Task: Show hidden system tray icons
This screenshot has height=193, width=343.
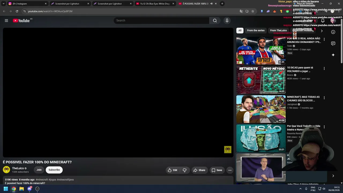Action: pyautogui.click(x=300, y=189)
